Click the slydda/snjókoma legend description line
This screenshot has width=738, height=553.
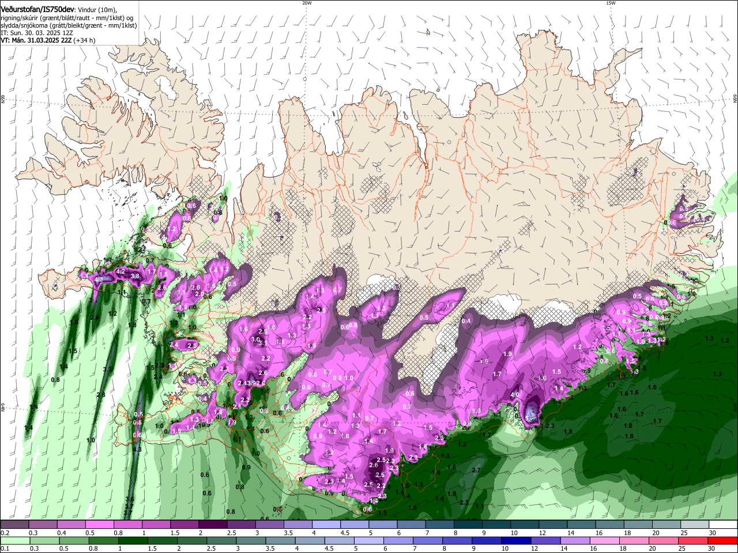(x=69, y=25)
